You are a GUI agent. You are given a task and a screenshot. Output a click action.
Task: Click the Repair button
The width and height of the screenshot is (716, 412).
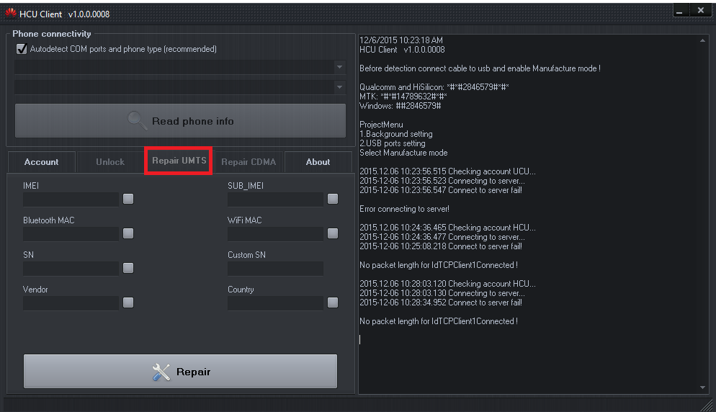(x=180, y=372)
